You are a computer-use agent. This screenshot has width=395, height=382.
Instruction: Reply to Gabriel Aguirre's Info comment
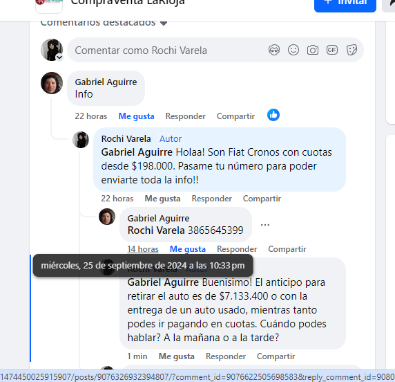click(x=185, y=116)
